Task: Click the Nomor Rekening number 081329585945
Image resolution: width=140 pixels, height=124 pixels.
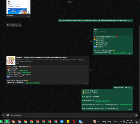Action: [x=26, y=73]
